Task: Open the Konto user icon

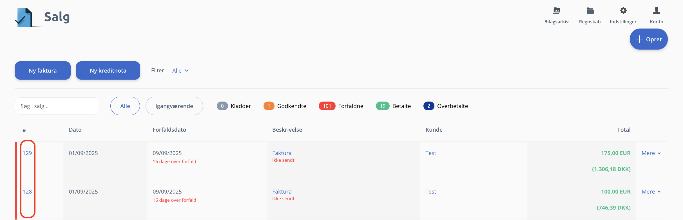Action: tap(656, 11)
